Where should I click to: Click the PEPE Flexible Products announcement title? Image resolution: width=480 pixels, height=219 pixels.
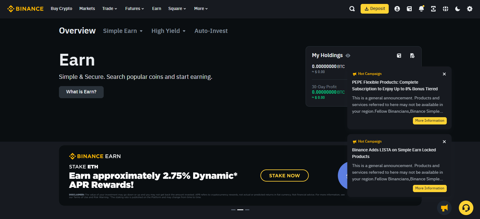click(395, 85)
